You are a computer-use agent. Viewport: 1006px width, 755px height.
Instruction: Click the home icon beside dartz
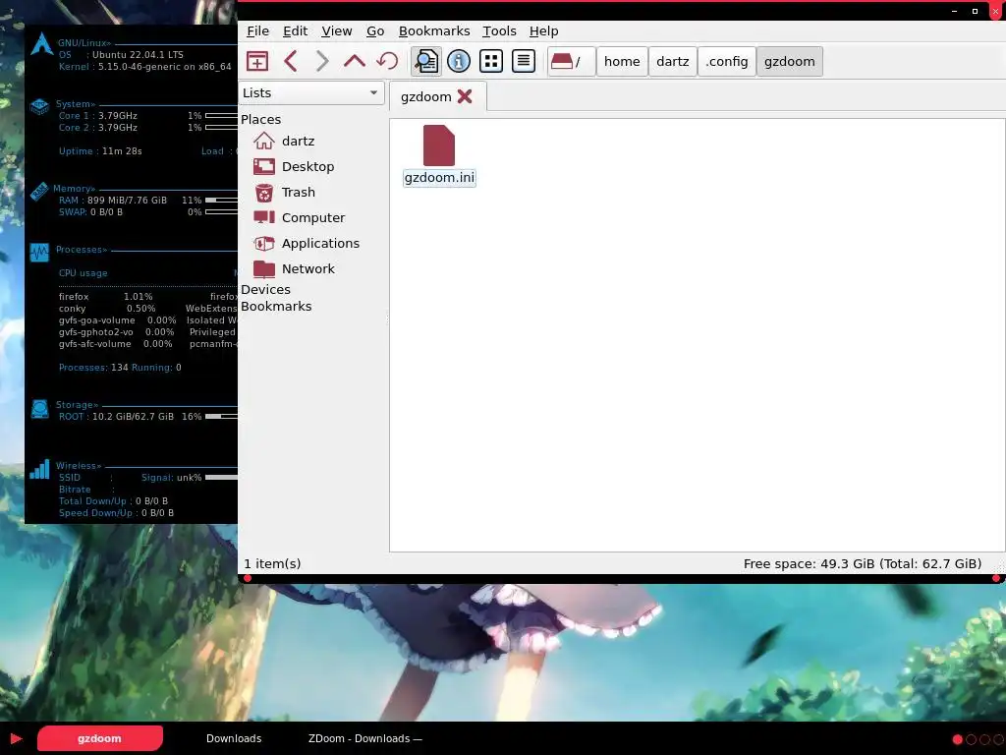(263, 141)
